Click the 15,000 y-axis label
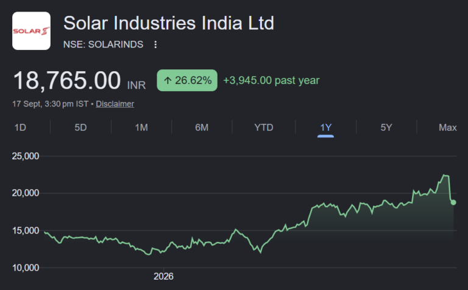 26,230
